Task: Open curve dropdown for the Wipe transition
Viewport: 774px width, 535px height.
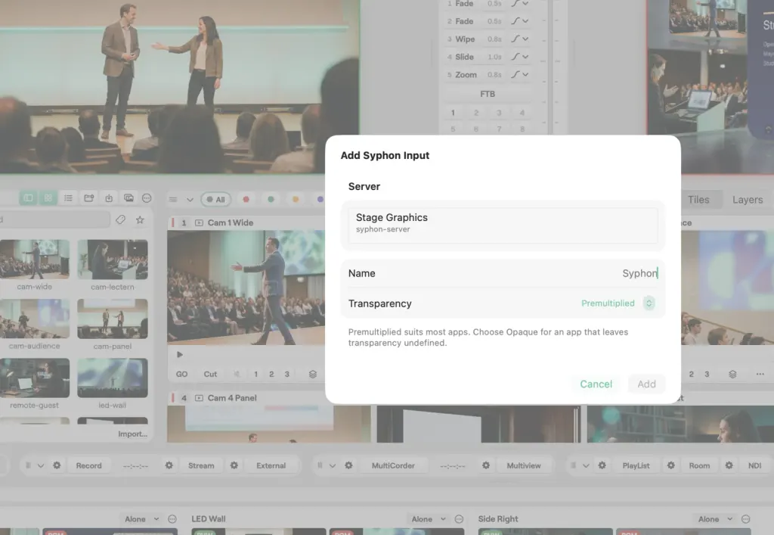Action: 520,39
